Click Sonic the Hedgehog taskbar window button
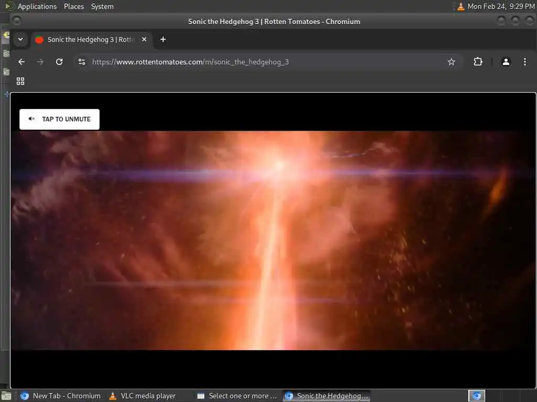 tap(327, 396)
